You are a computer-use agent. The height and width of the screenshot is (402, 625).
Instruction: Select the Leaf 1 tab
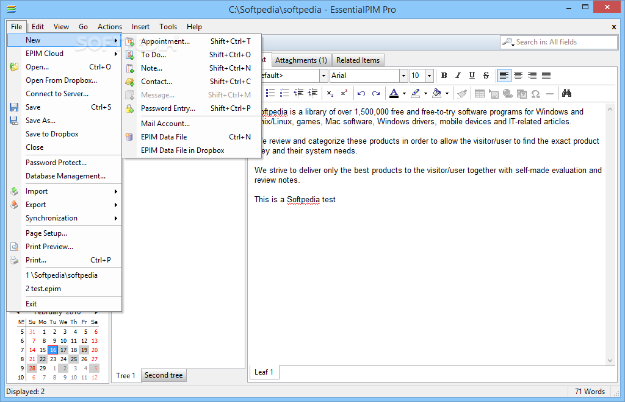point(264,372)
